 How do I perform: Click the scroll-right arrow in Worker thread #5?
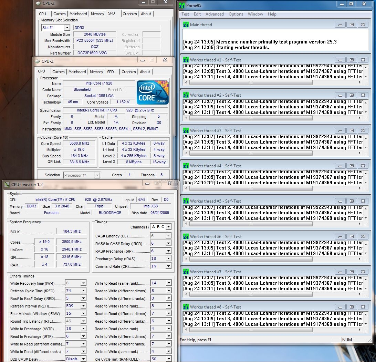point(359,224)
